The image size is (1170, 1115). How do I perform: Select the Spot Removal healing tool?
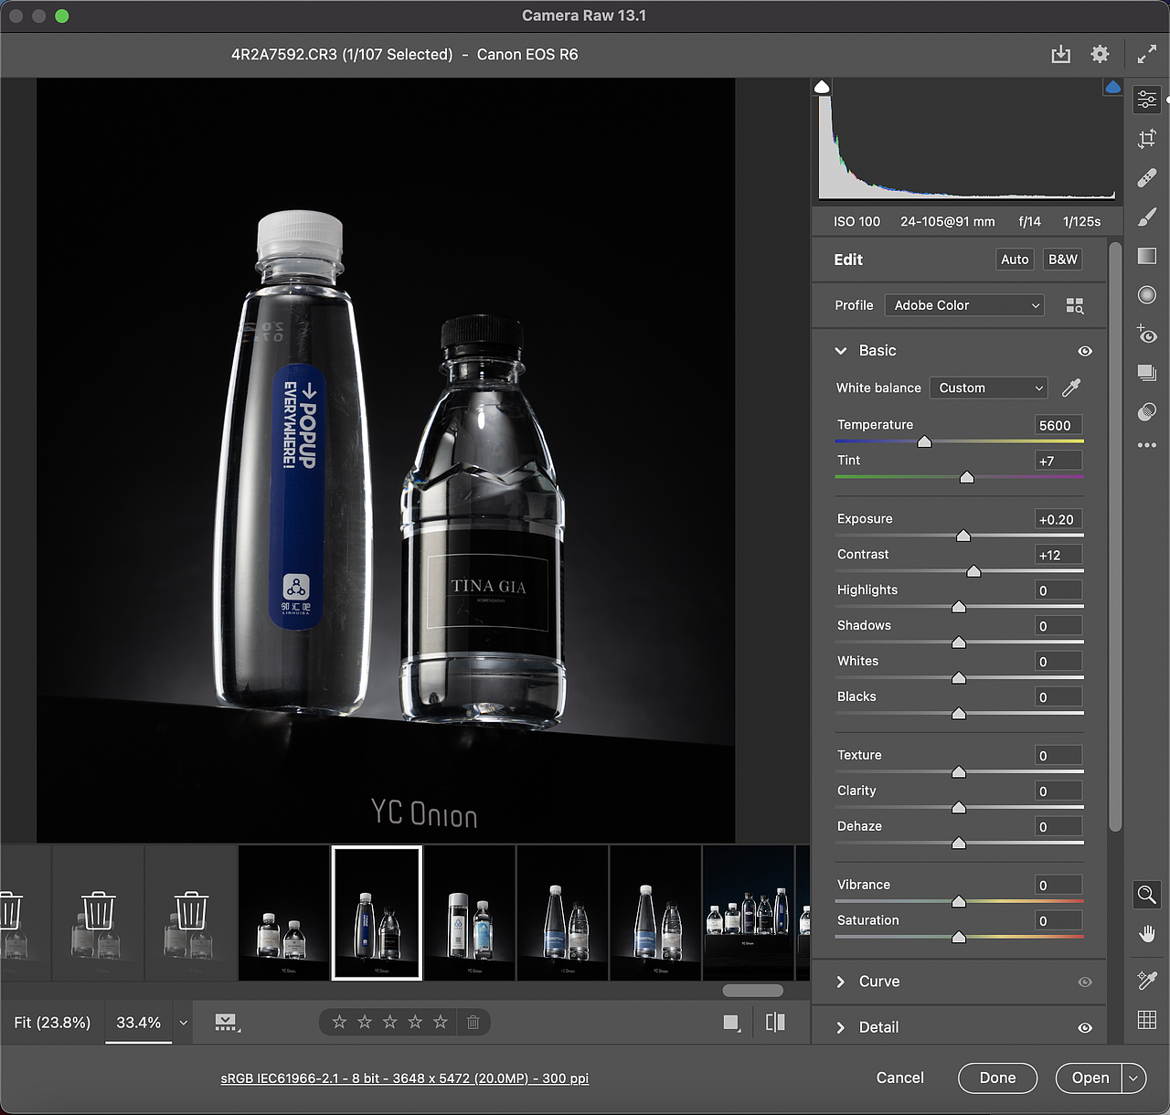[x=1147, y=177]
